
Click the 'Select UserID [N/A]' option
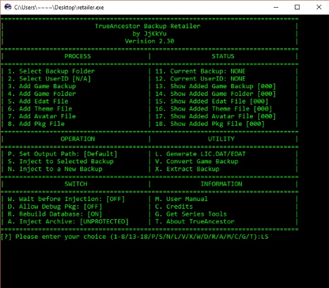tap(50, 79)
